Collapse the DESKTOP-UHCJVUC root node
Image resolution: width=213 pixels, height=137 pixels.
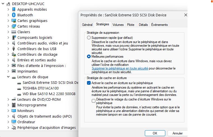pyautogui.click(x=3, y=4)
